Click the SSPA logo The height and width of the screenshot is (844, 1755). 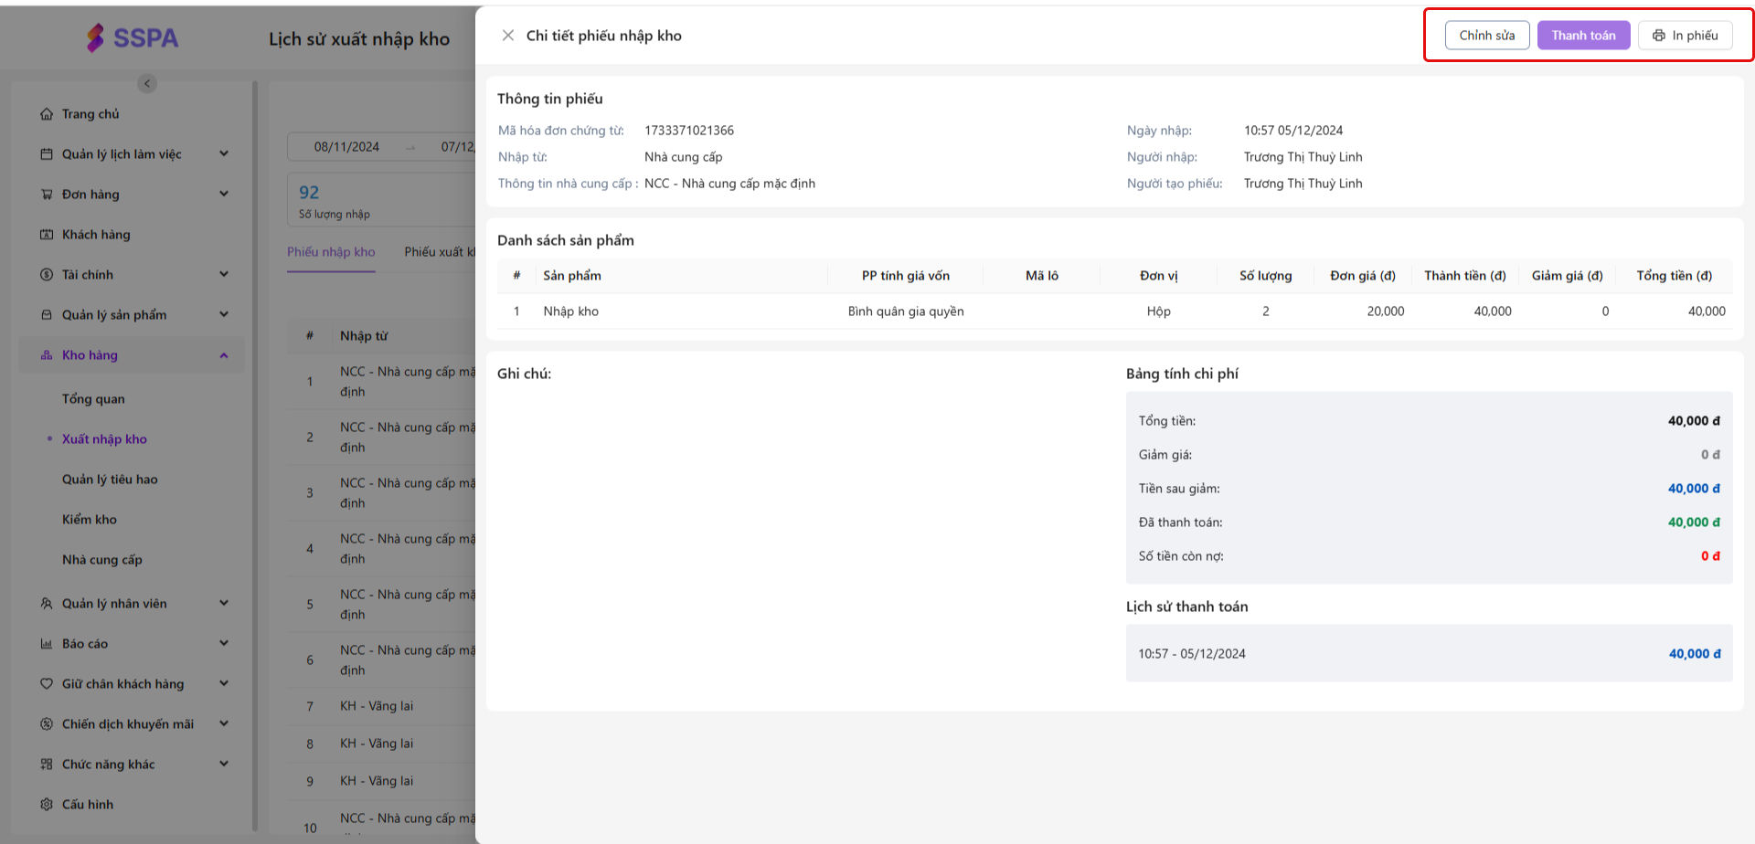coord(133,37)
